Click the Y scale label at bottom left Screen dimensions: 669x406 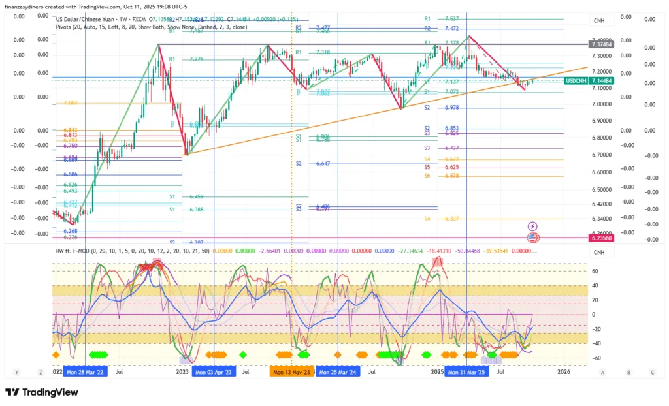(x=16, y=372)
